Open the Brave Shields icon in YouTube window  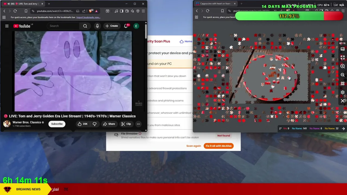click(91, 11)
